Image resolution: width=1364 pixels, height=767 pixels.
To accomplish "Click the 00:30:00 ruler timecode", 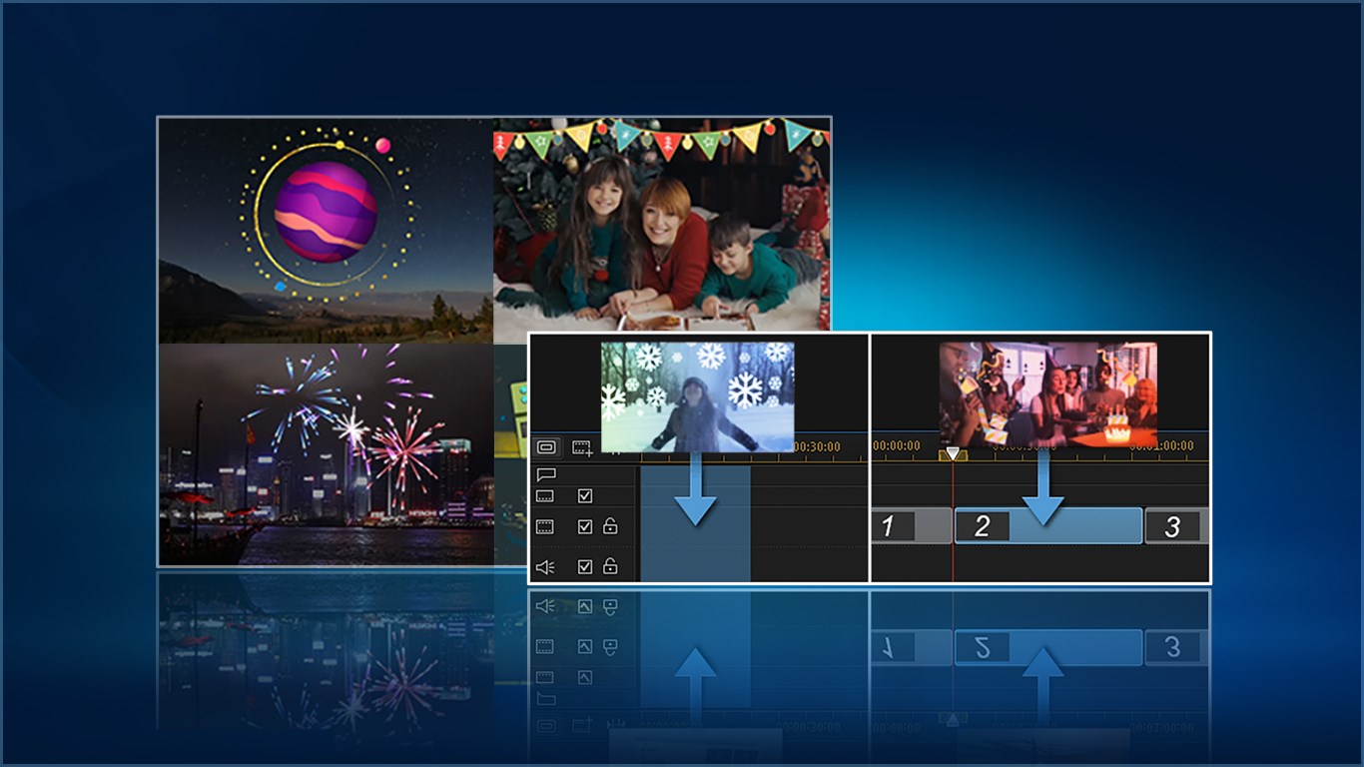I will point(818,446).
